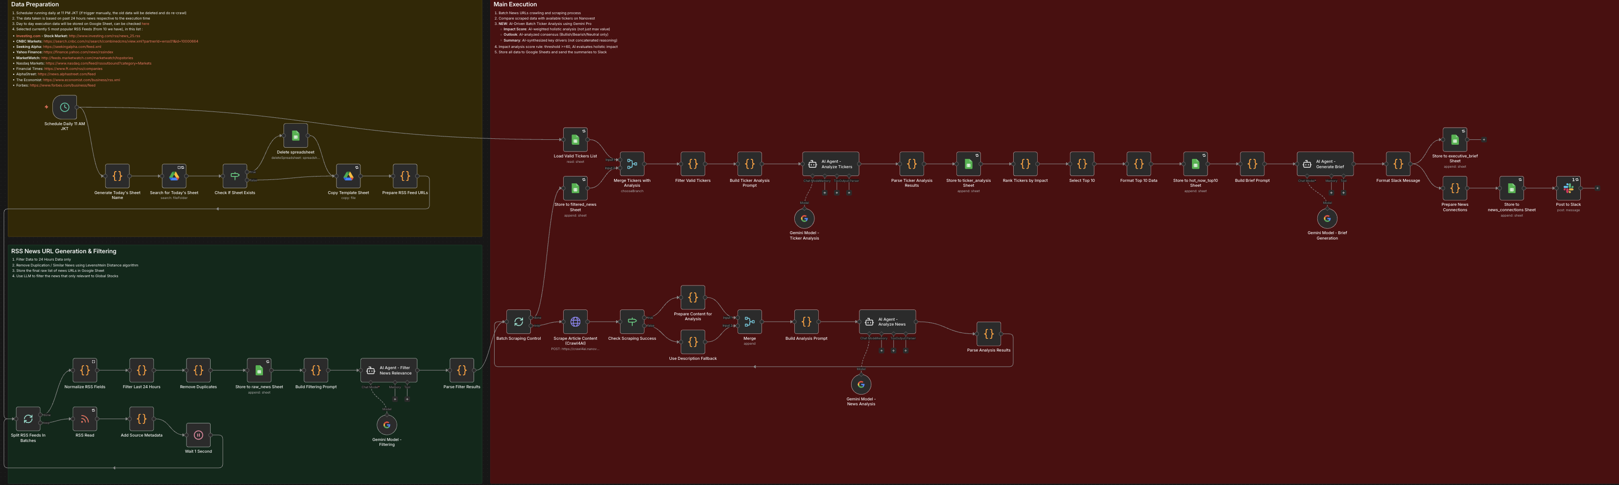Open the Check If Sheet Exists node
Viewport: 1619px width, 485px height.
coord(235,176)
